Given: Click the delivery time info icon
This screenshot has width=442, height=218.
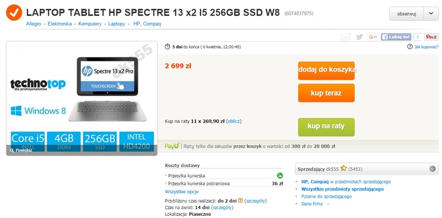Looking at the screenshot, I should click(240, 200).
